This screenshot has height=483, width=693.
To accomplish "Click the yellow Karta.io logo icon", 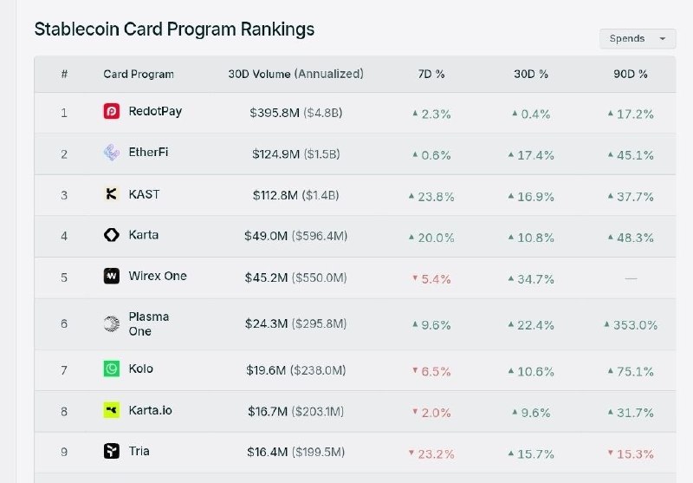I will pyautogui.click(x=112, y=410).
